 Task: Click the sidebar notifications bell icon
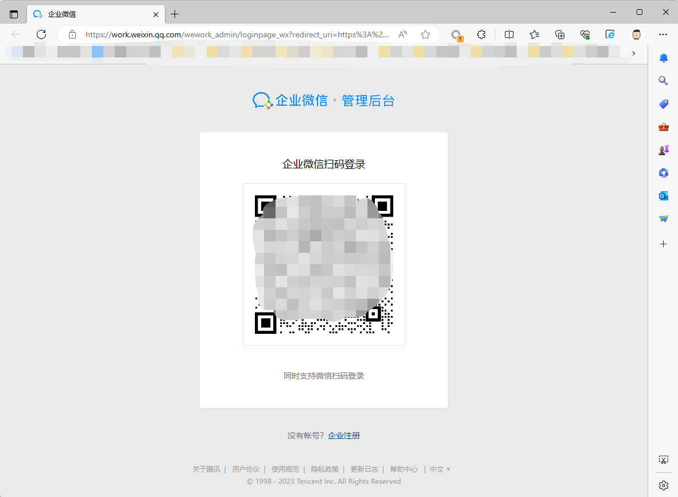pos(664,58)
